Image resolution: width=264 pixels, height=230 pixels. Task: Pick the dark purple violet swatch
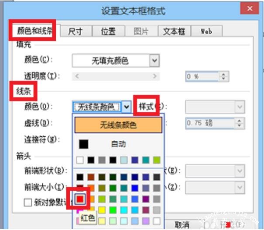(x=146, y=199)
